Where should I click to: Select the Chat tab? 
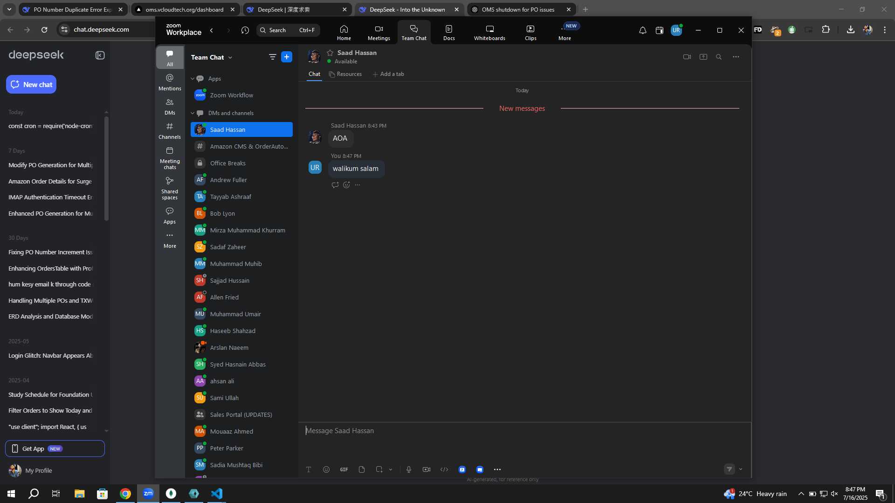click(314, 74)
